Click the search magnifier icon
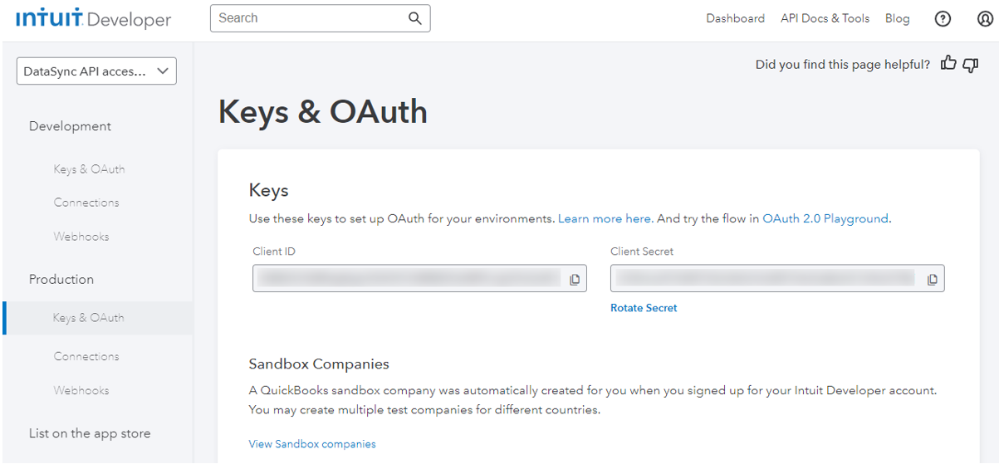Image resolution: width=999 pixels, height=464 pixels. pyautogui.click(x=415, y=18)
